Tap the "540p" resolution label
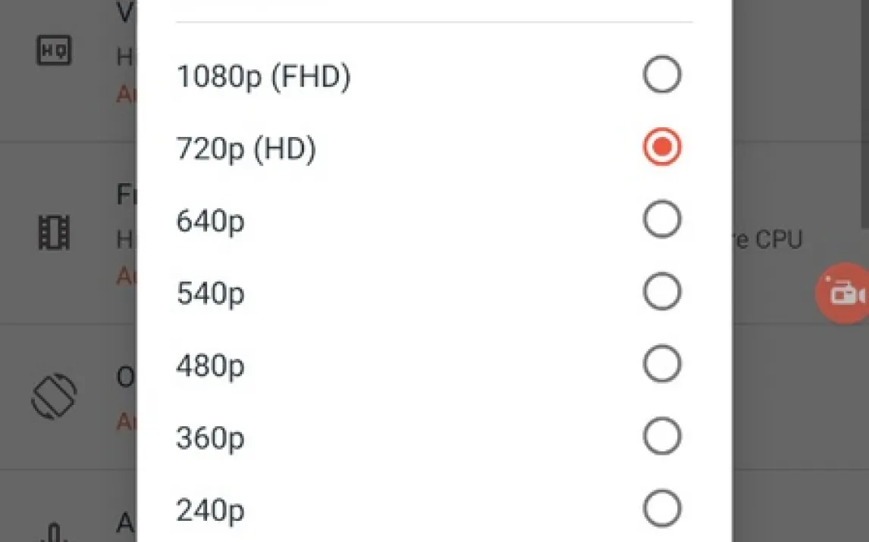 pyautogui.click(x=210, y=294)
